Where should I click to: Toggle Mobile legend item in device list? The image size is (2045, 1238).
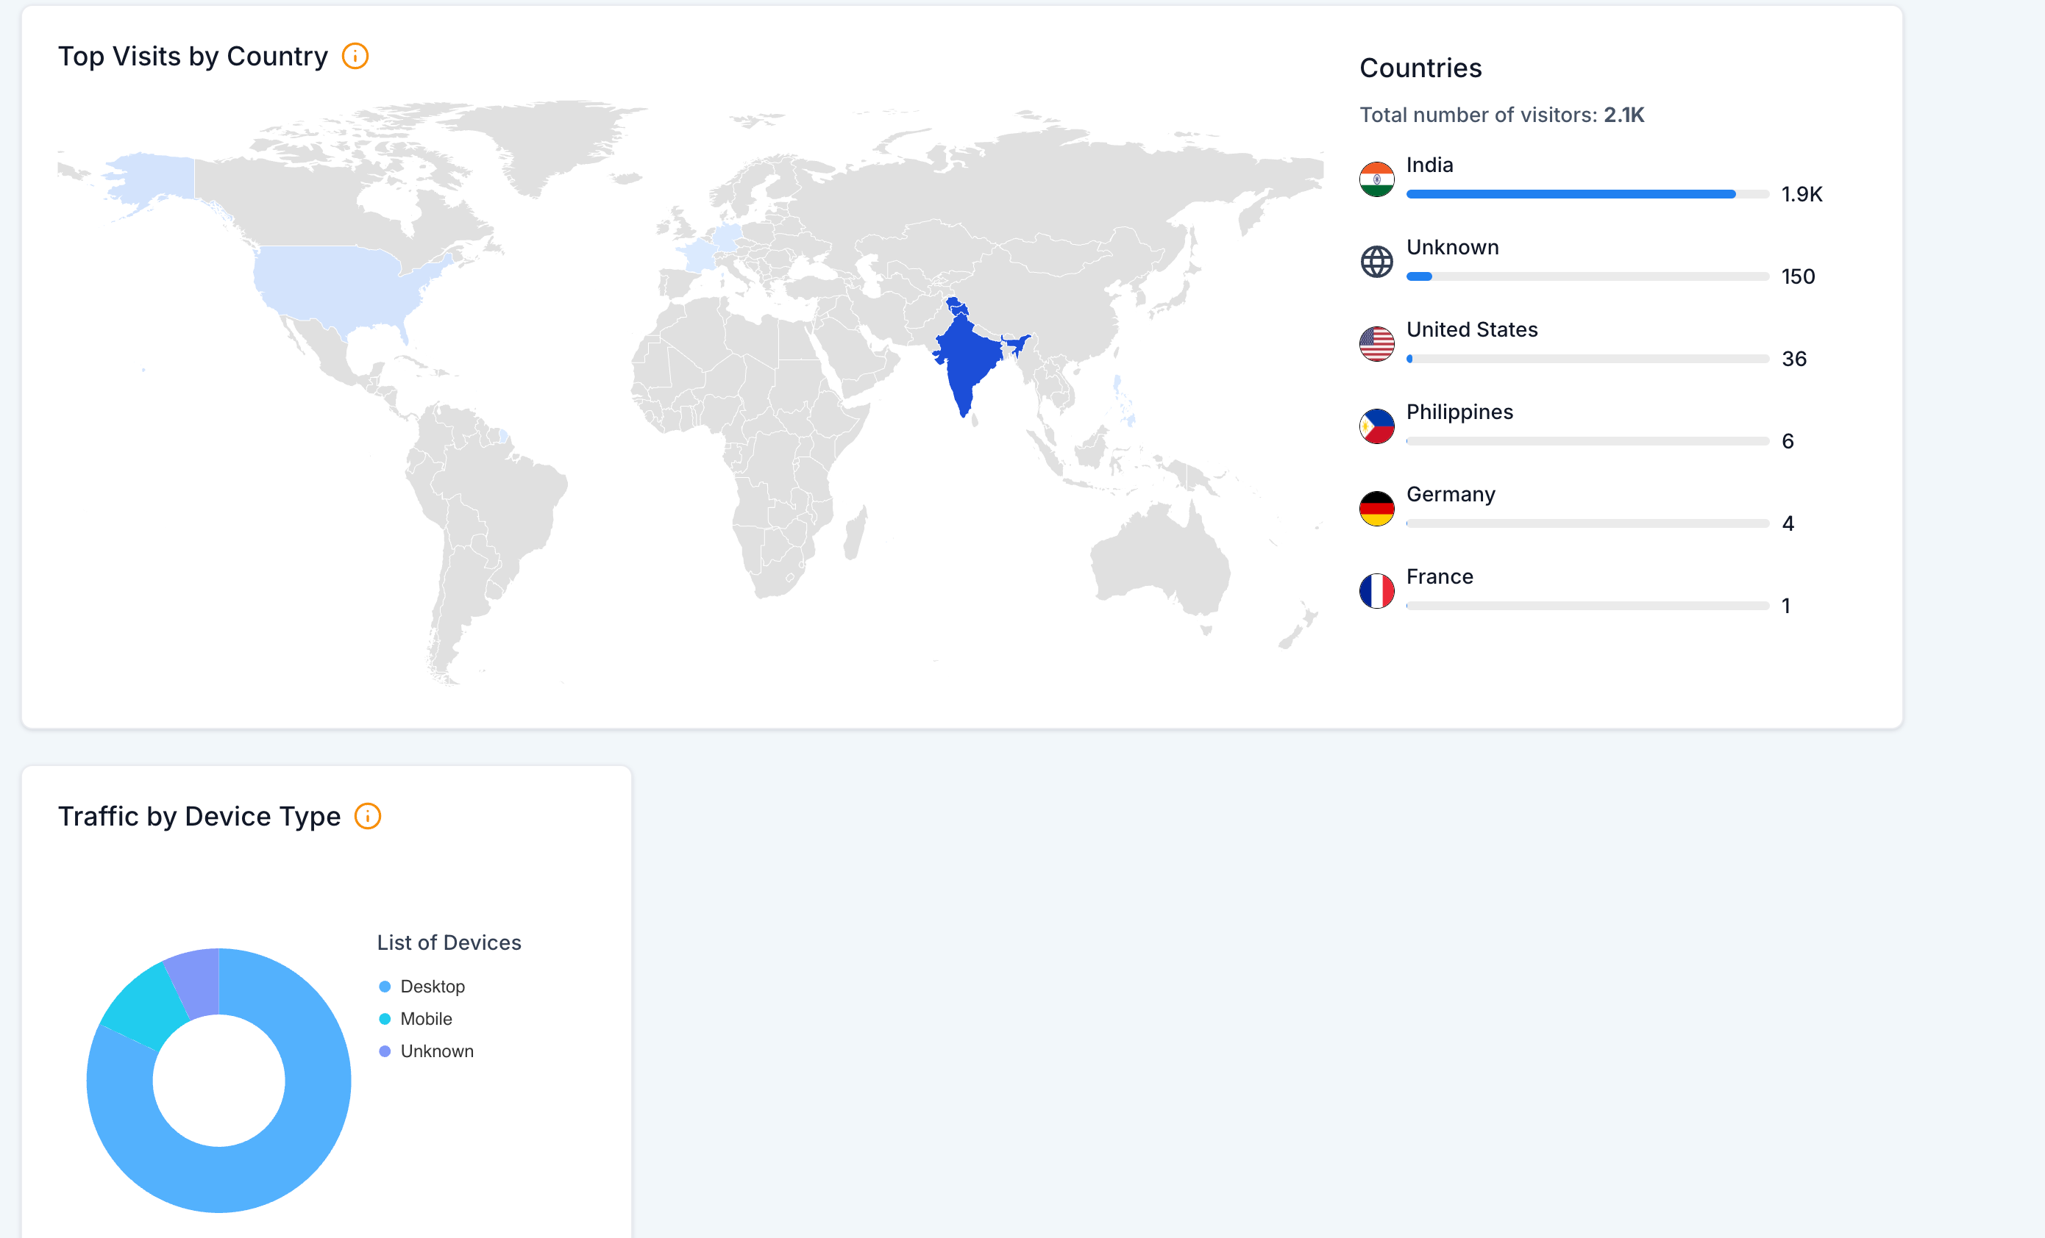point(426,1019)
